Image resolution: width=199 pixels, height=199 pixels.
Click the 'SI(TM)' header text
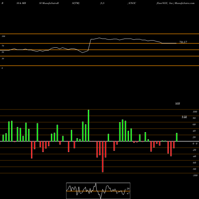click(76, 3)
